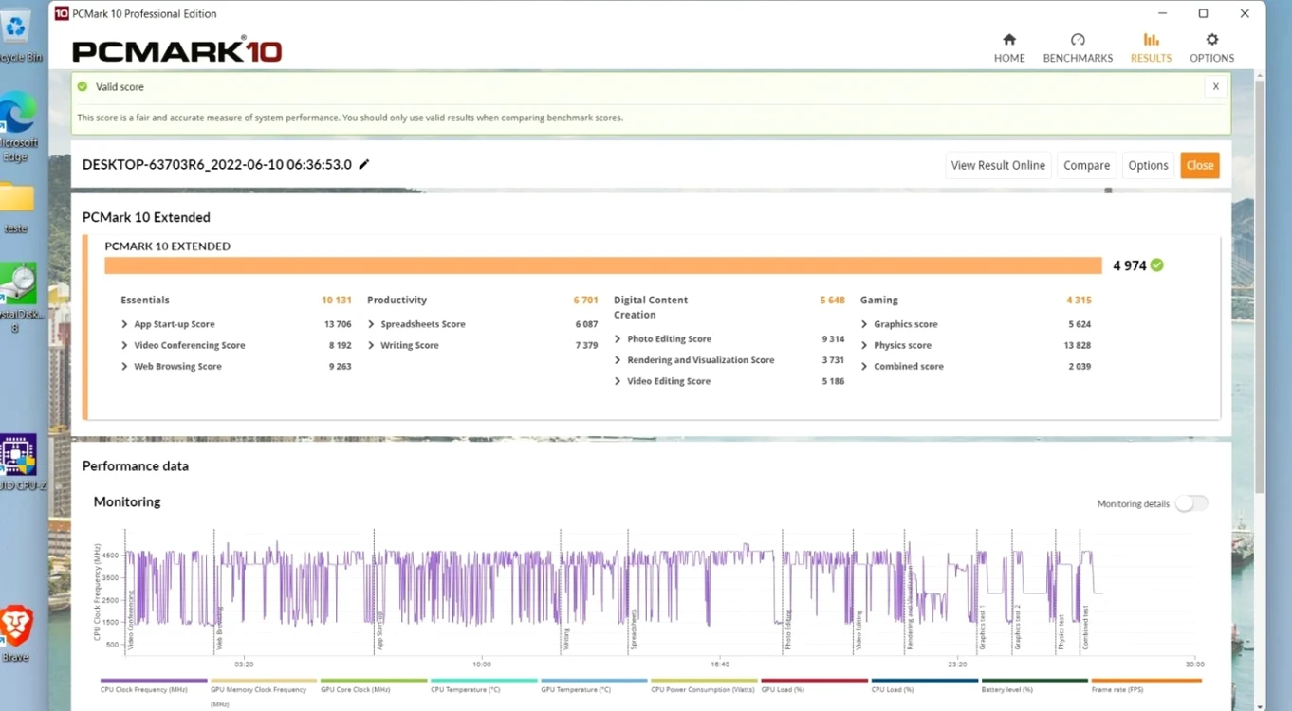Select the Microsoft Edge desktop shortcut

point(18,128)
